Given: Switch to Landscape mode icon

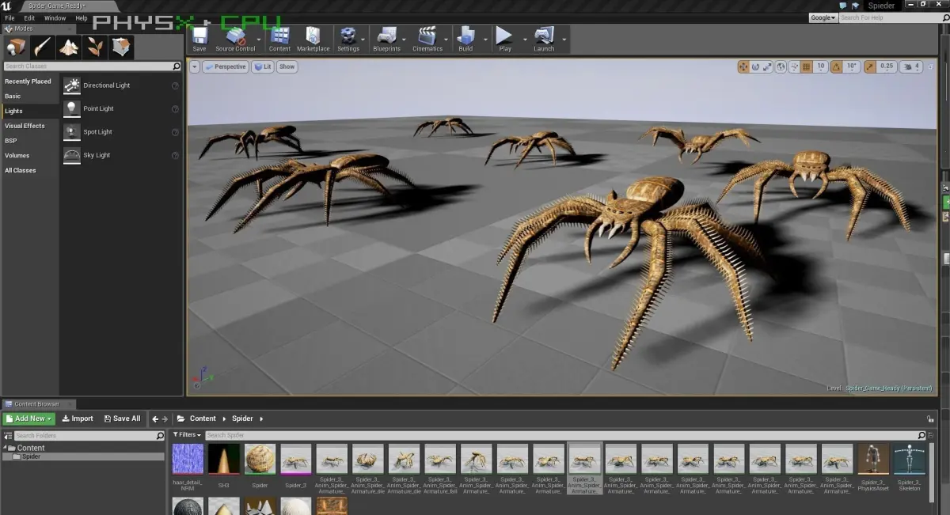Looking at the screenshot, I should 69,47.
